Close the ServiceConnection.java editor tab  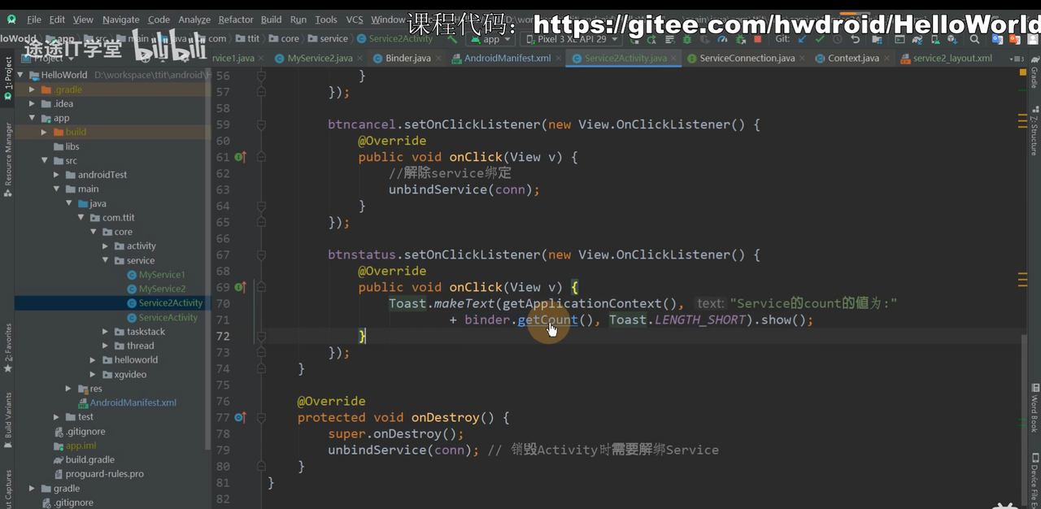click(804, 59)
